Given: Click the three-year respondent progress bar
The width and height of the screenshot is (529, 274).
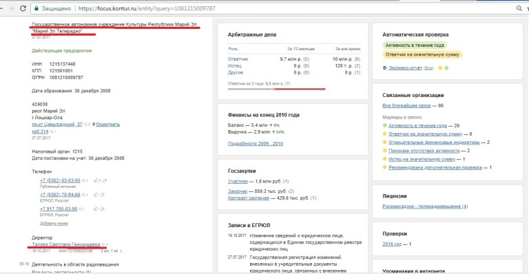Looking at the screenshot, I should [x=277, y=89].
